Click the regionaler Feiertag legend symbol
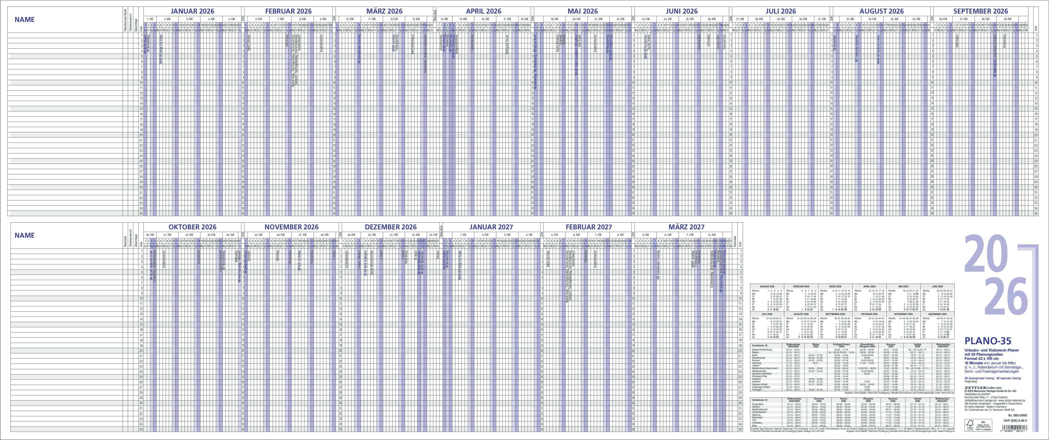1049x440 pixels. pos(998,378)
